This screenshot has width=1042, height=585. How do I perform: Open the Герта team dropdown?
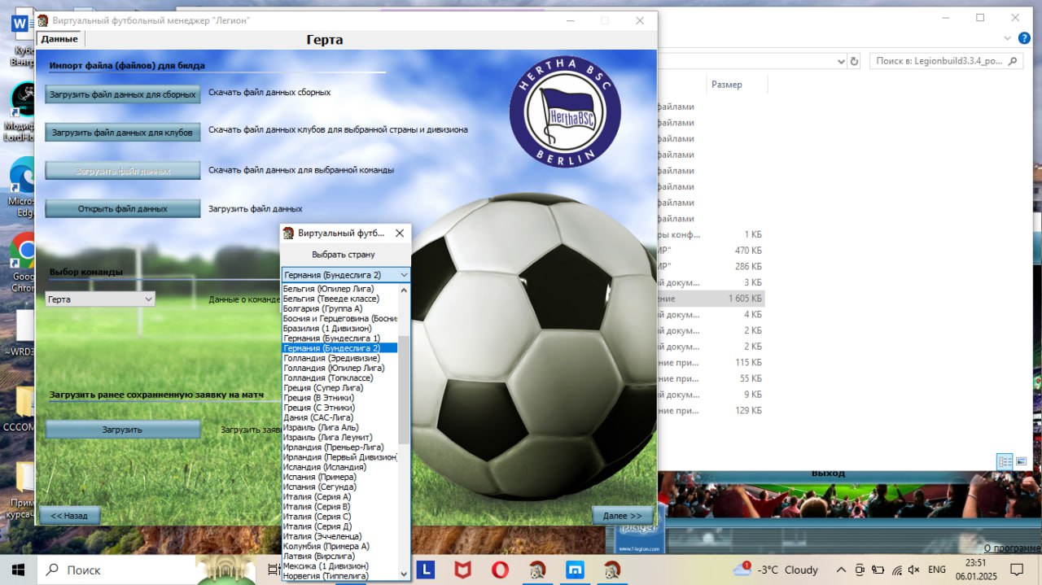point(100,299)
